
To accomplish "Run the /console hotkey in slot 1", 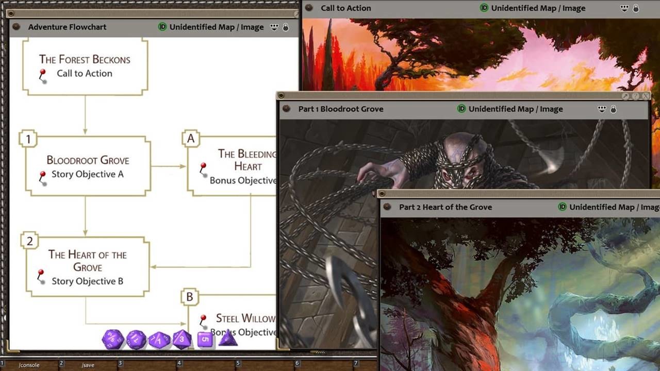I will tap(28, 365).
